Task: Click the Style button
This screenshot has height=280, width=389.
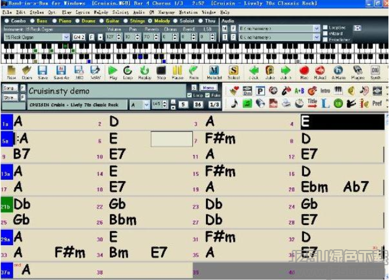Action: tap(10, 97)
